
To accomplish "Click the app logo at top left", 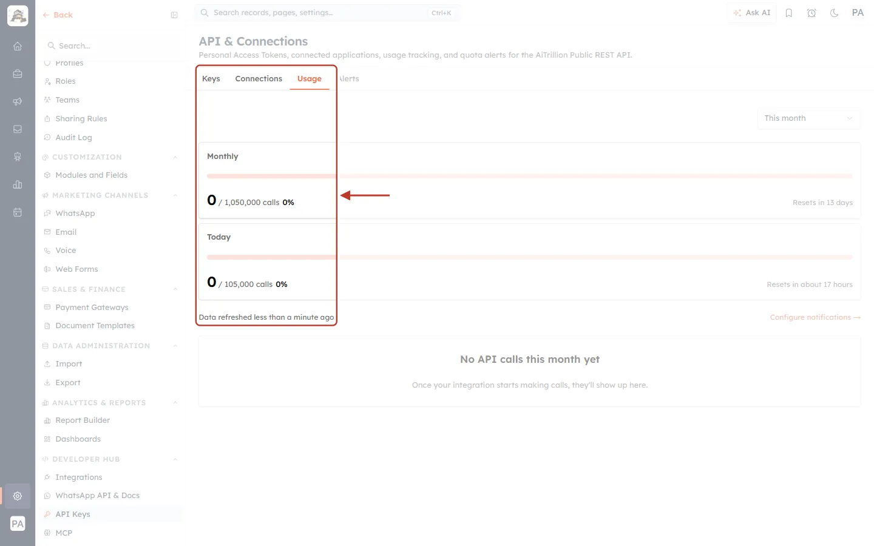I will (x=18, y=16).
